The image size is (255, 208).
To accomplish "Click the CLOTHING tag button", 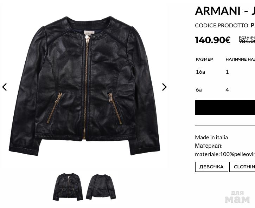I will [242, 167].
